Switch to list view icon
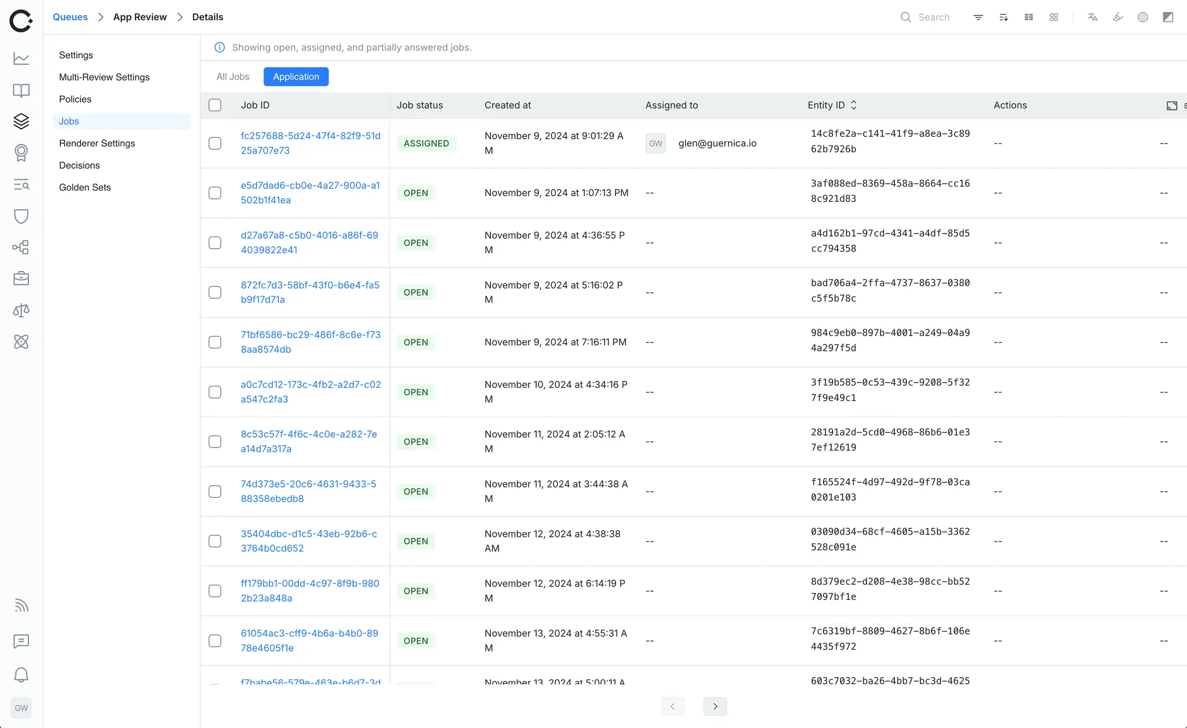 (x=1029, y=17)
